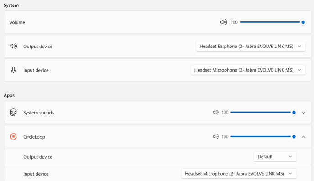Open the system Output device dropdown
The height and width of the screenshot is (181, 314).
tap(251, 46)
